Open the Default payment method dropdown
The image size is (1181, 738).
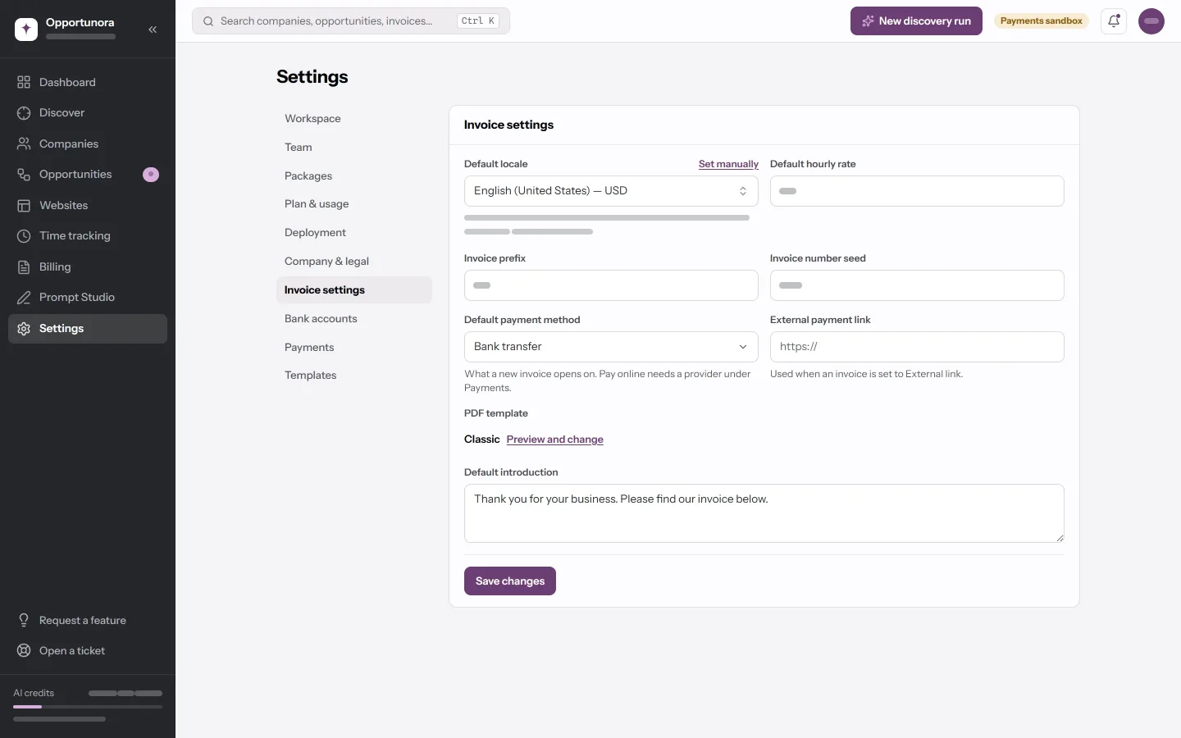[x=611, y=347]
